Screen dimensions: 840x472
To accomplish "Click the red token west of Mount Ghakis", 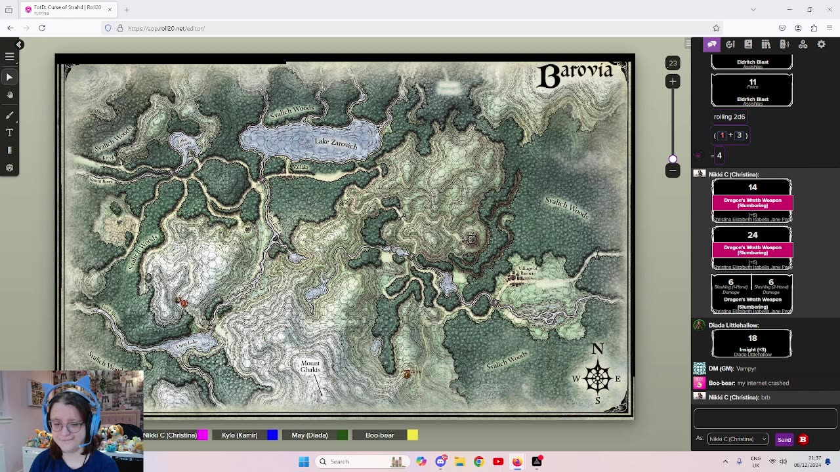I will (x=184, y=303).
